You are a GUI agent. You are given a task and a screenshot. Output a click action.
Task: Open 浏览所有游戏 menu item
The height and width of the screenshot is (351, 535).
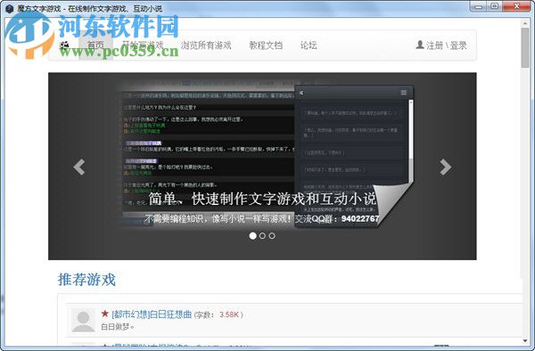tap(206, 45)
